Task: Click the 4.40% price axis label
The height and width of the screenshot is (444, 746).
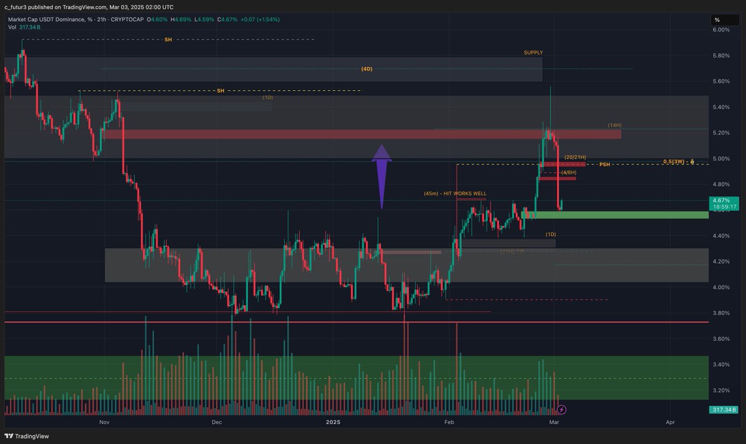Action: 721,236
